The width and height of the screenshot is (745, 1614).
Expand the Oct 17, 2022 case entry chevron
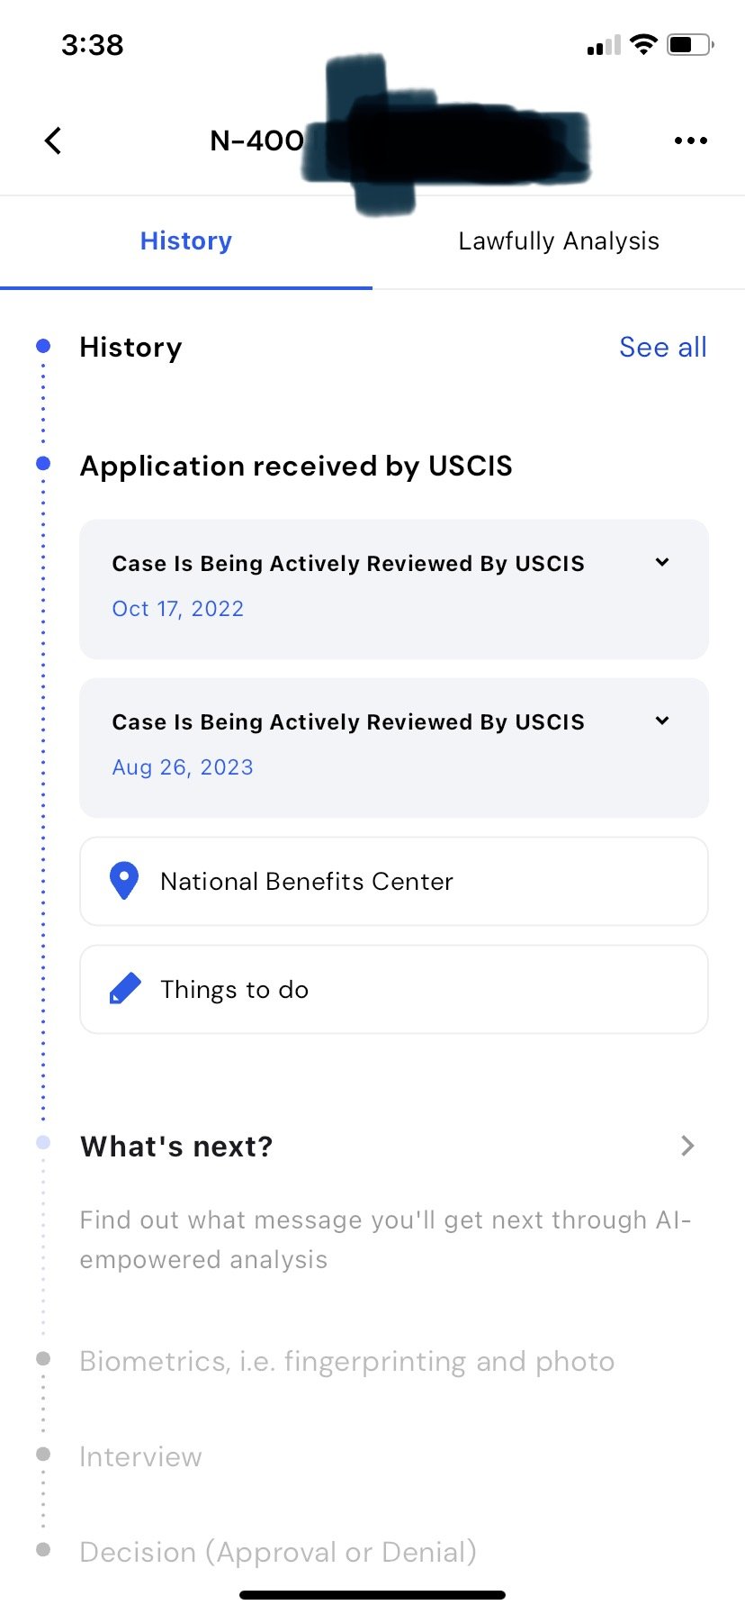662,562
